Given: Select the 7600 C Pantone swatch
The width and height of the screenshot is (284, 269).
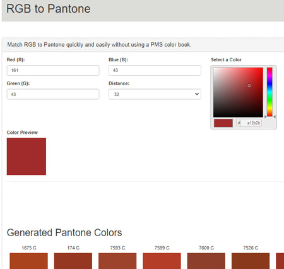Looking at the screenshot, I should pyautogui.click(x=206, y=261).
